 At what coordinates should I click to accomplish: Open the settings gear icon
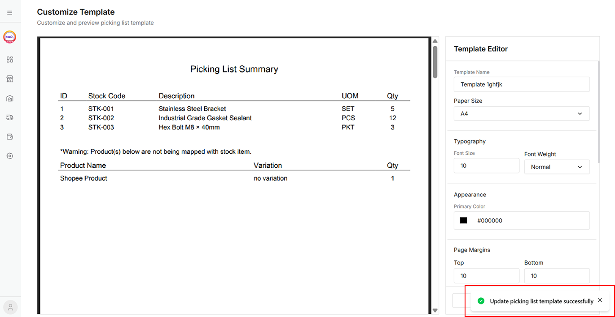(10, 156)
